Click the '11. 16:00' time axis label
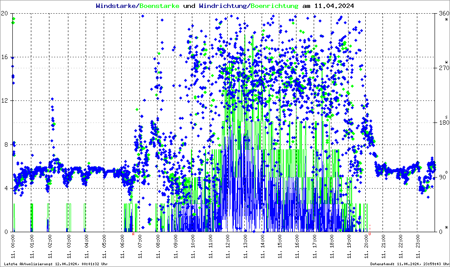450x267 pixels. (297, 247)
